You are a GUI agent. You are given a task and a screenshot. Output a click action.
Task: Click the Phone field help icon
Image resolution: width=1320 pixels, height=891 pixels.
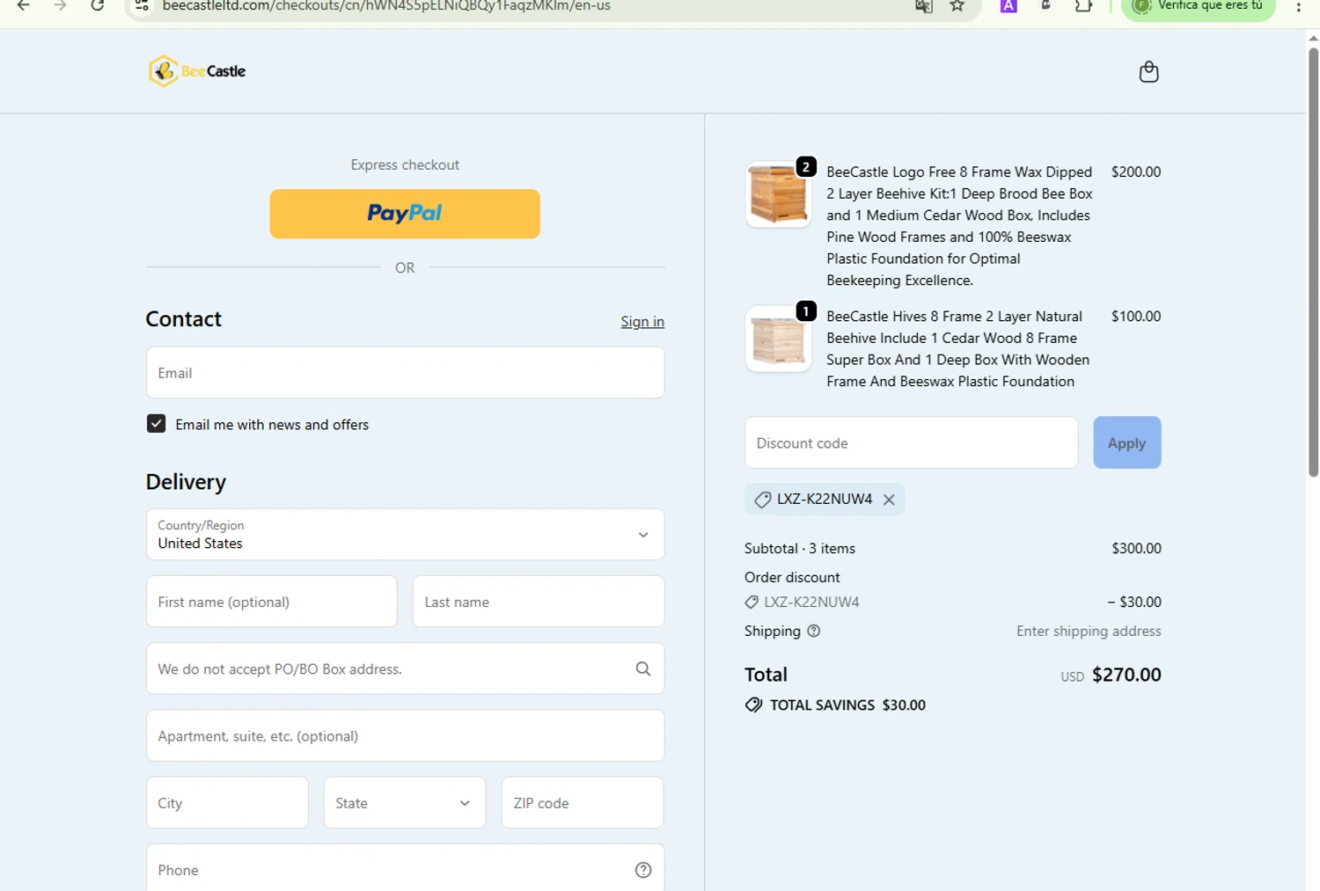click(643, 870)
